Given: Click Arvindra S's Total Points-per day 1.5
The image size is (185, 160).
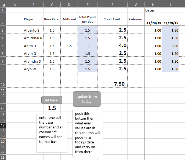Looking at the screenshot, I should (88, 60).
